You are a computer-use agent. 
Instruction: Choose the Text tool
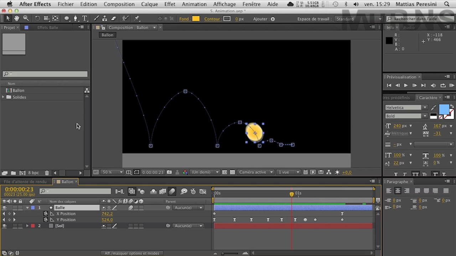pos(84,18)
